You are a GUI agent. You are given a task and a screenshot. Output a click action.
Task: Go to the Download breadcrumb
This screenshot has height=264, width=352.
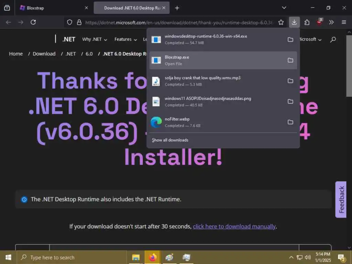(x=44, y=54)
